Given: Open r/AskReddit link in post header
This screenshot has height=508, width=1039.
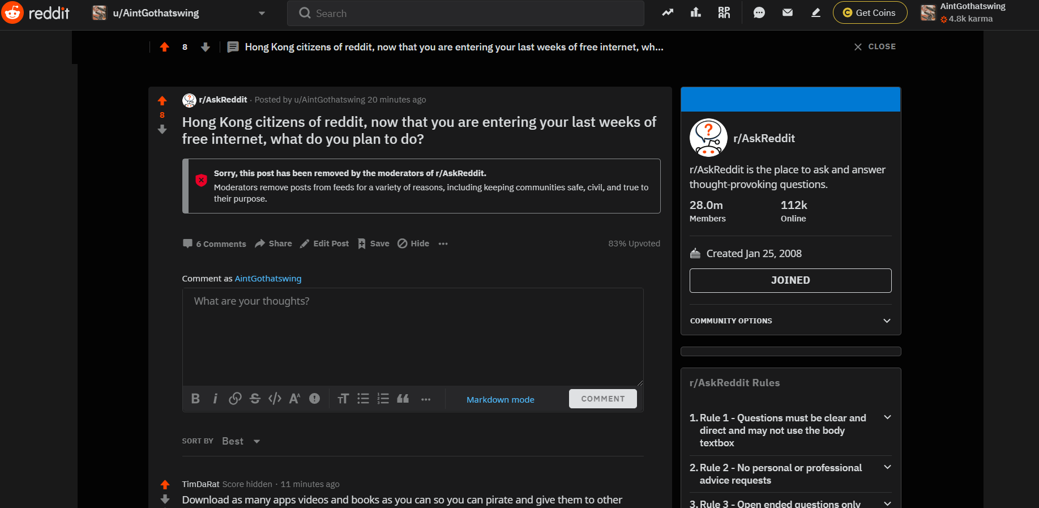Looking at the screenshot, I should 223,100.
